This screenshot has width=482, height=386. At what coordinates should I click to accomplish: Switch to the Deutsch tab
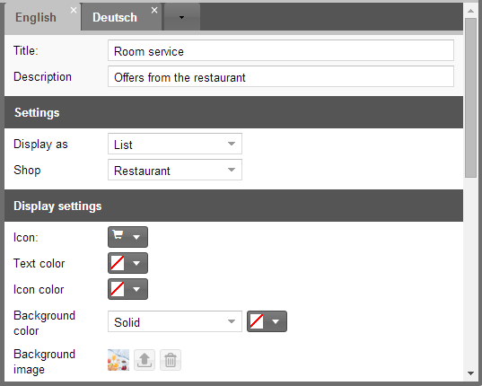[115, 18]
